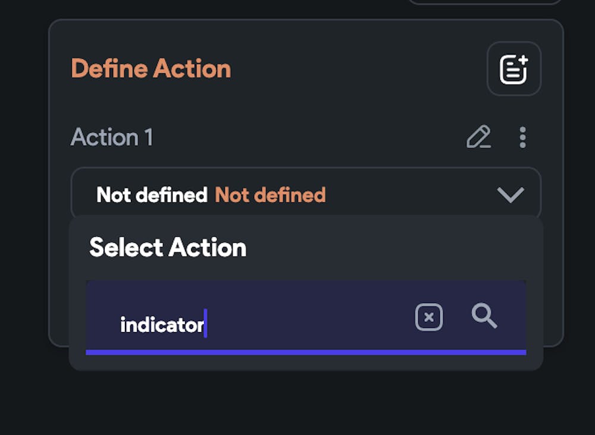Viewport: 595px width, 435px height.
Task: Click the orange Not defined text
Action: click(270, 195)
